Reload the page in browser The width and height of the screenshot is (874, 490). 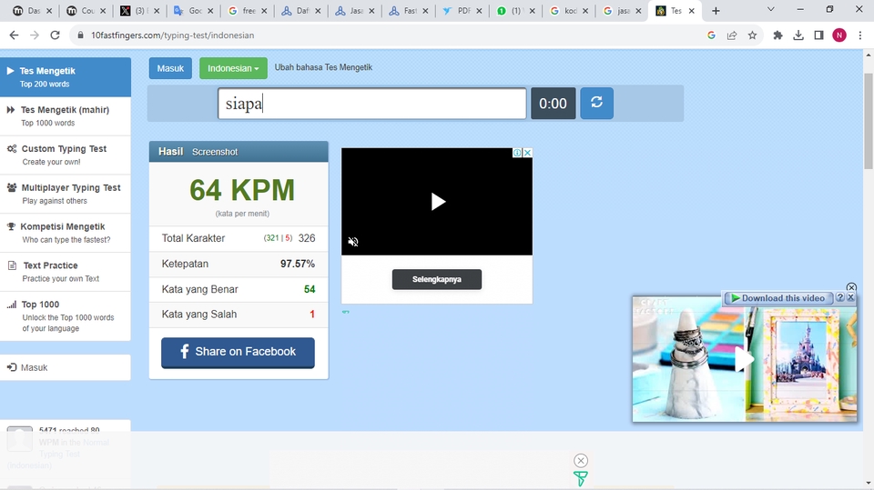click(55, 35)
